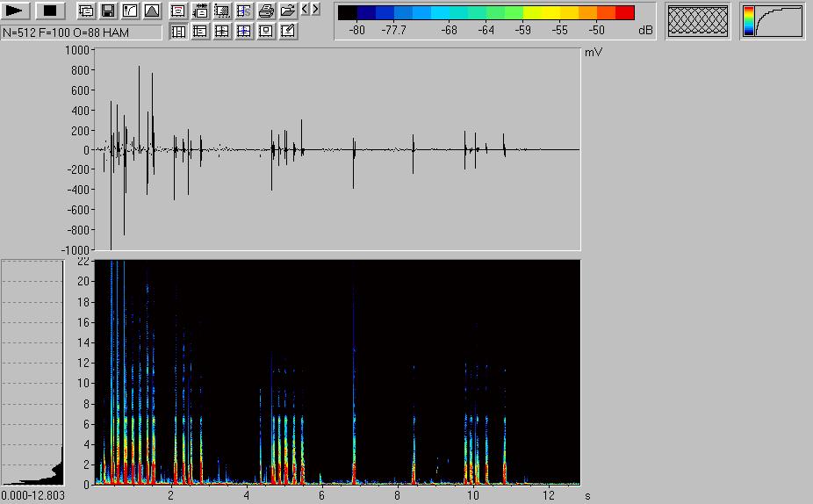The image size is (813, 504).
Task: Click the floppy disk save icon
Action: click(108, 11)
